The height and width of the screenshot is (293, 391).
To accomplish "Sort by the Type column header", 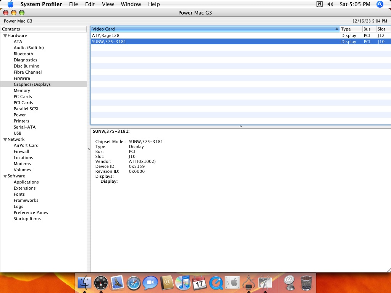I will 351,29.
